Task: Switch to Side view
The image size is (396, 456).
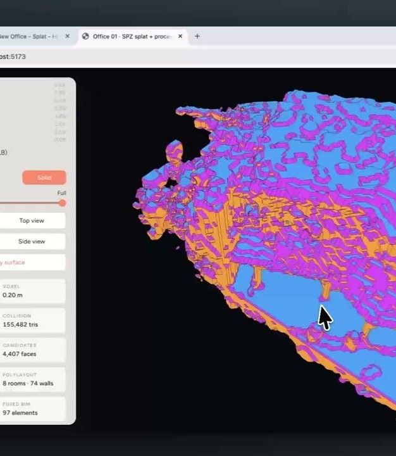Action: [32, 241]
